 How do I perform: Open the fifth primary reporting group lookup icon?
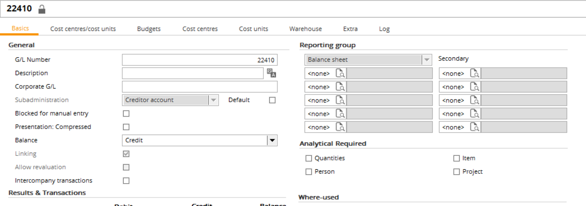(x=340, y=127)
